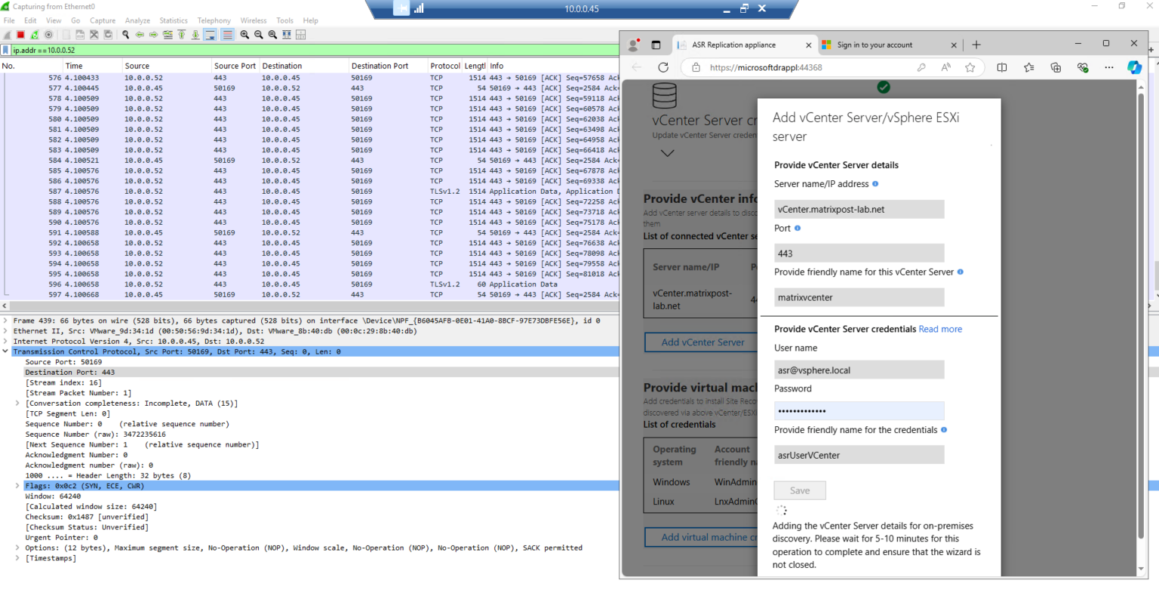Open the Read more credentials link

(x=940, y=329)
